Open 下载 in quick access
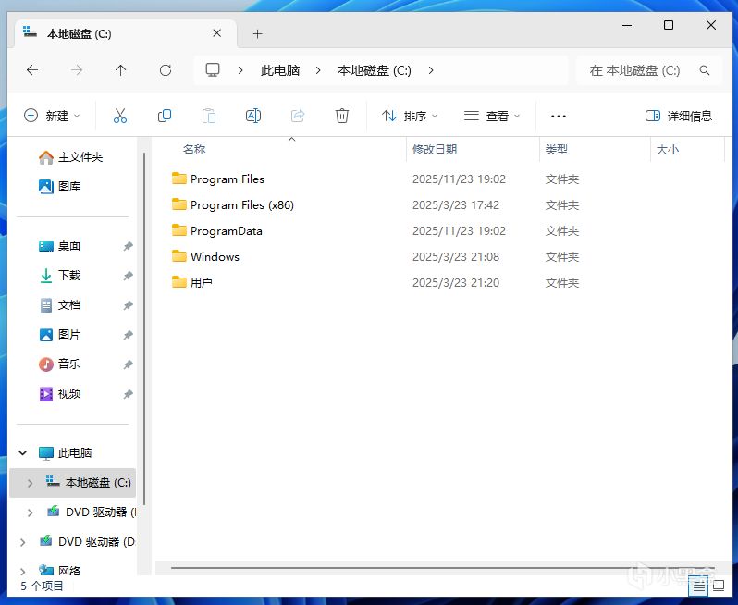738x605 pixels. [x=60, y=276]
